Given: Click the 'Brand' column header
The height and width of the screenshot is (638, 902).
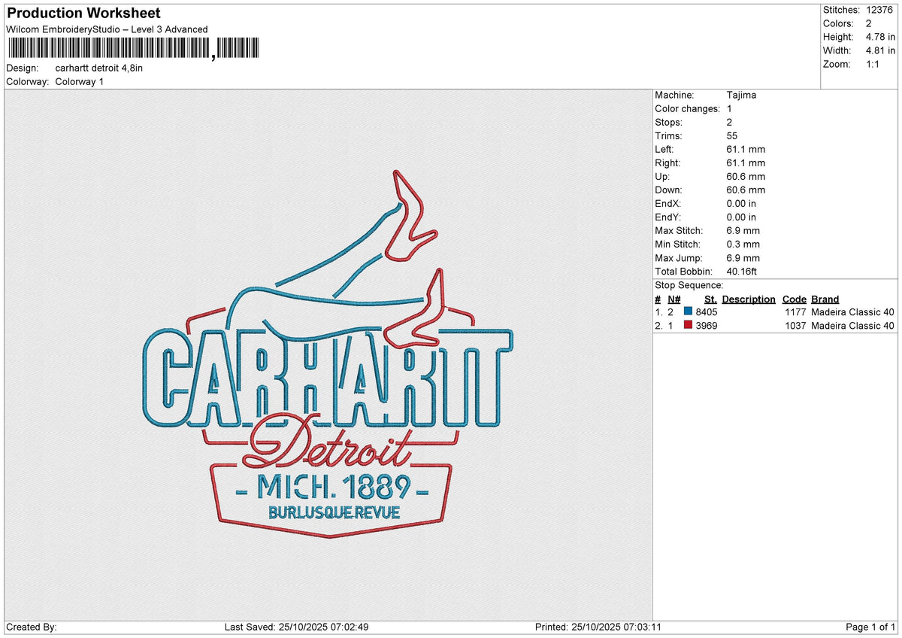Looking at the screenshot, I should pyautogui.click(x=825, y=299).
